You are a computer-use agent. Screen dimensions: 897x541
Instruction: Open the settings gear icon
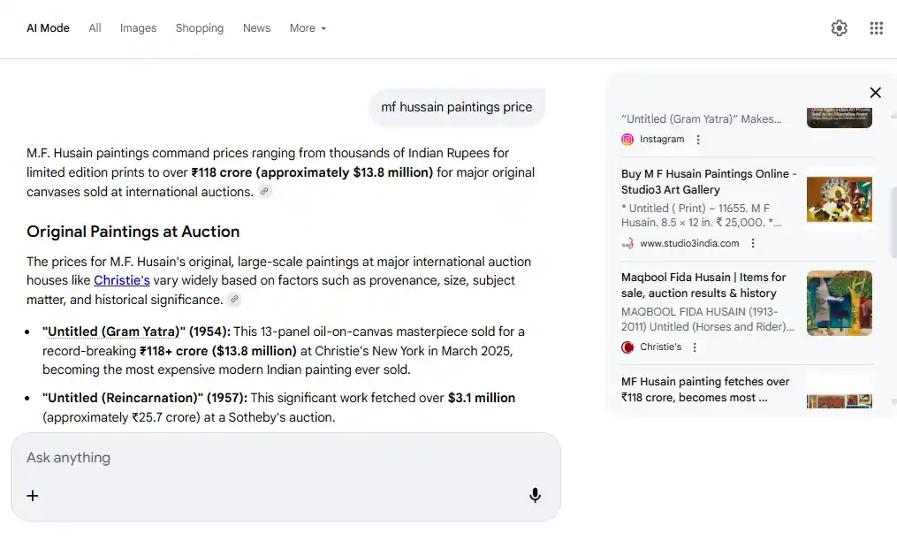point(839,28)
